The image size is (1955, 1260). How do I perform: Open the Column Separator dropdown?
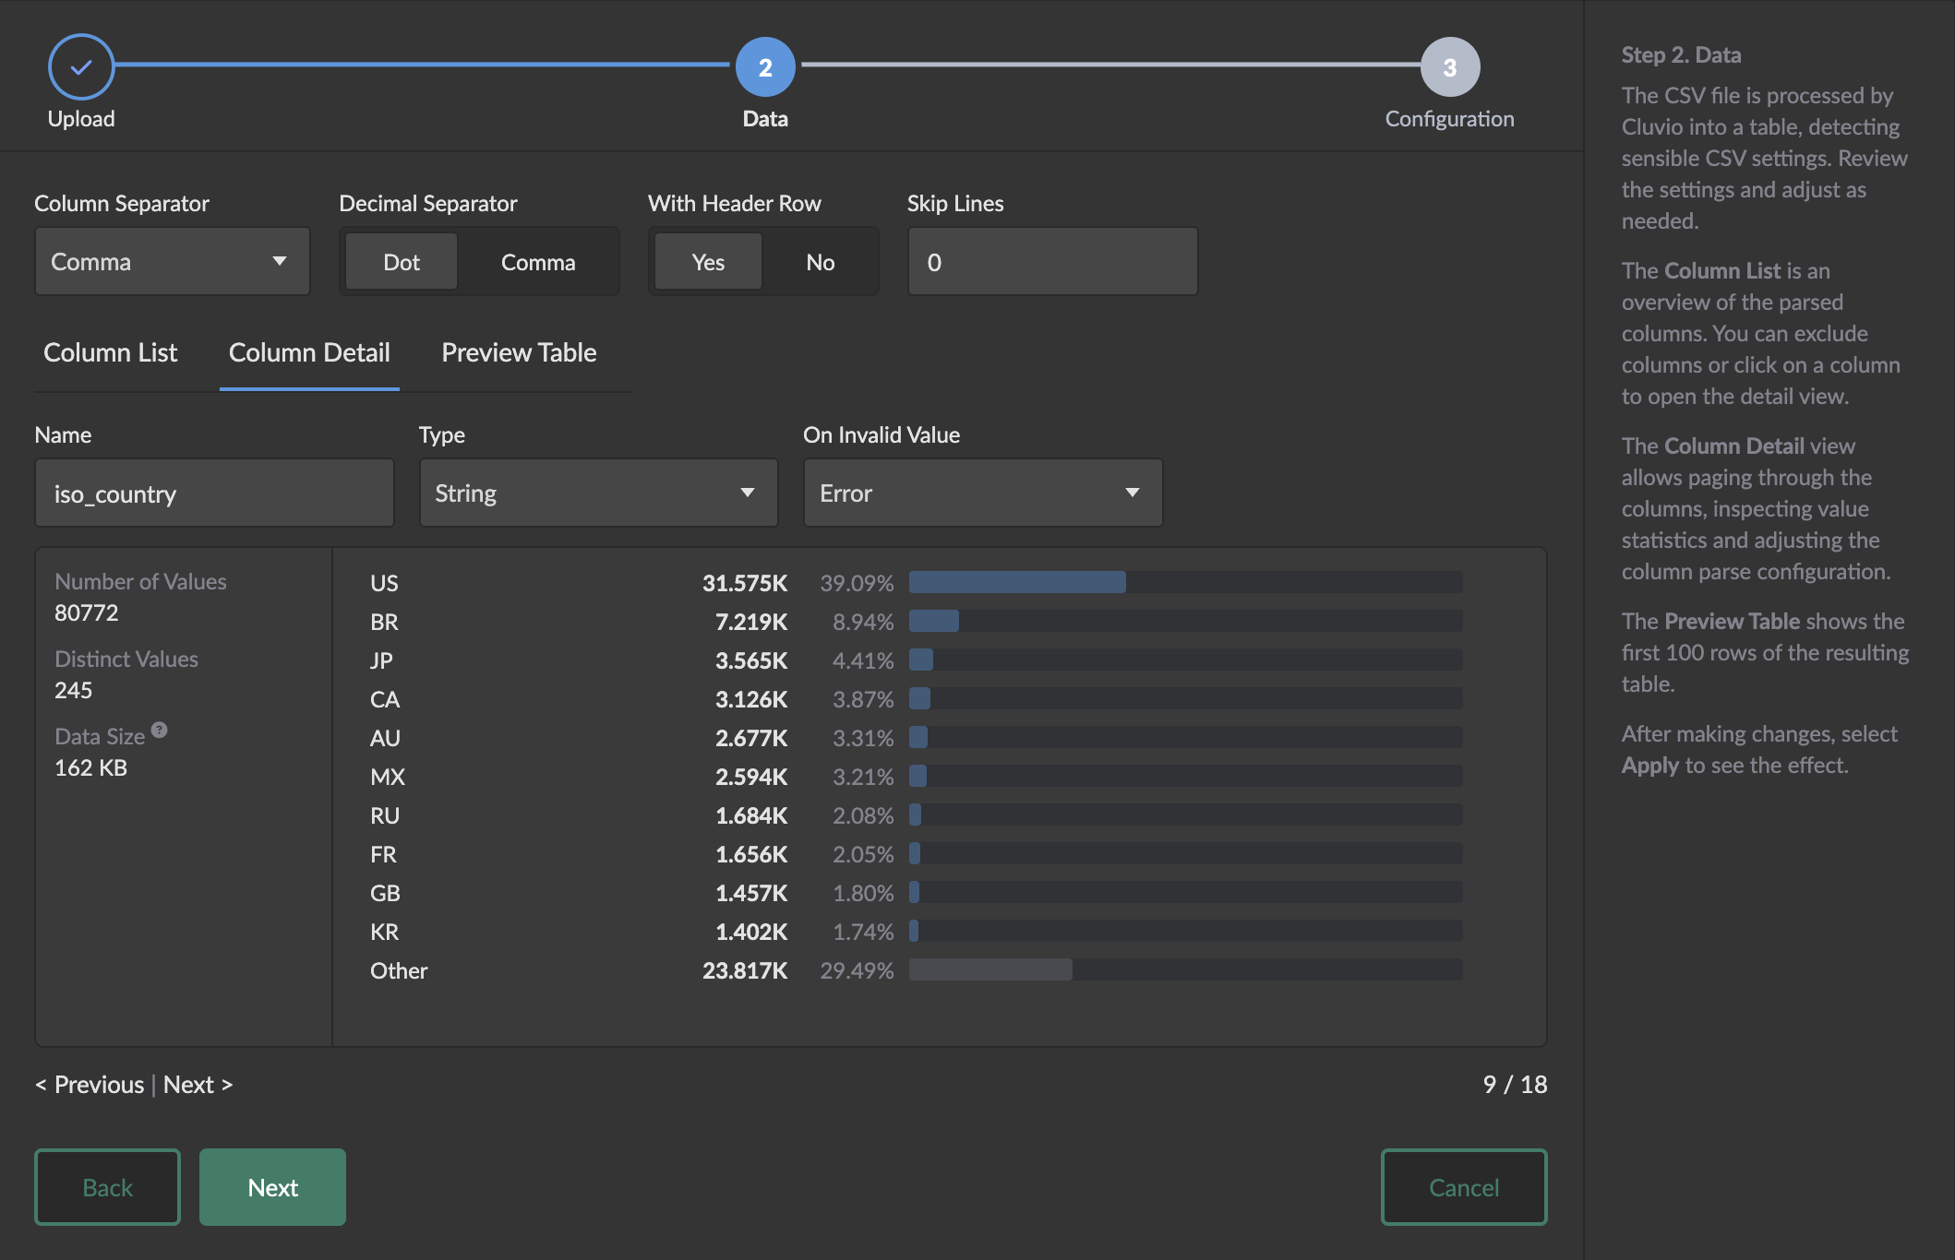click(x=172, y=262)
